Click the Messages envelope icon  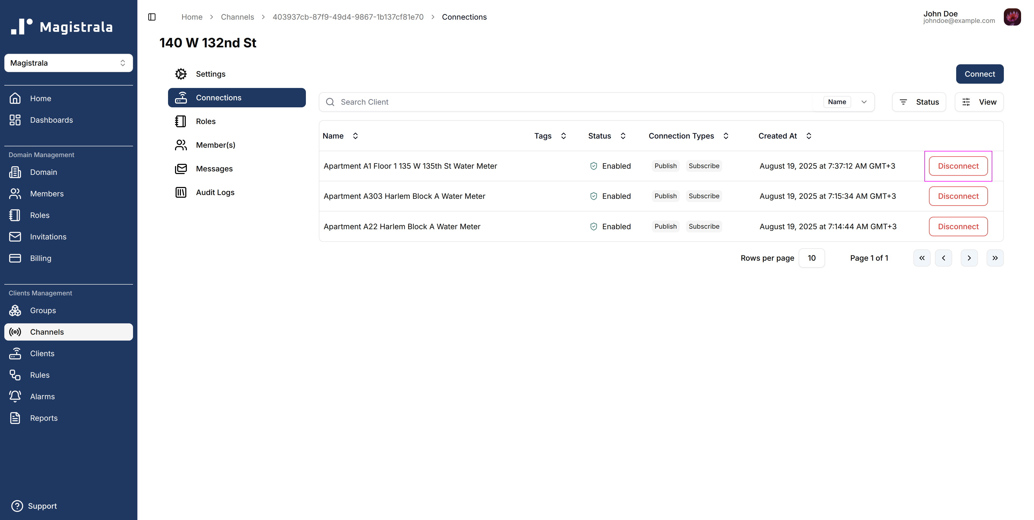(x=181, y=169)
